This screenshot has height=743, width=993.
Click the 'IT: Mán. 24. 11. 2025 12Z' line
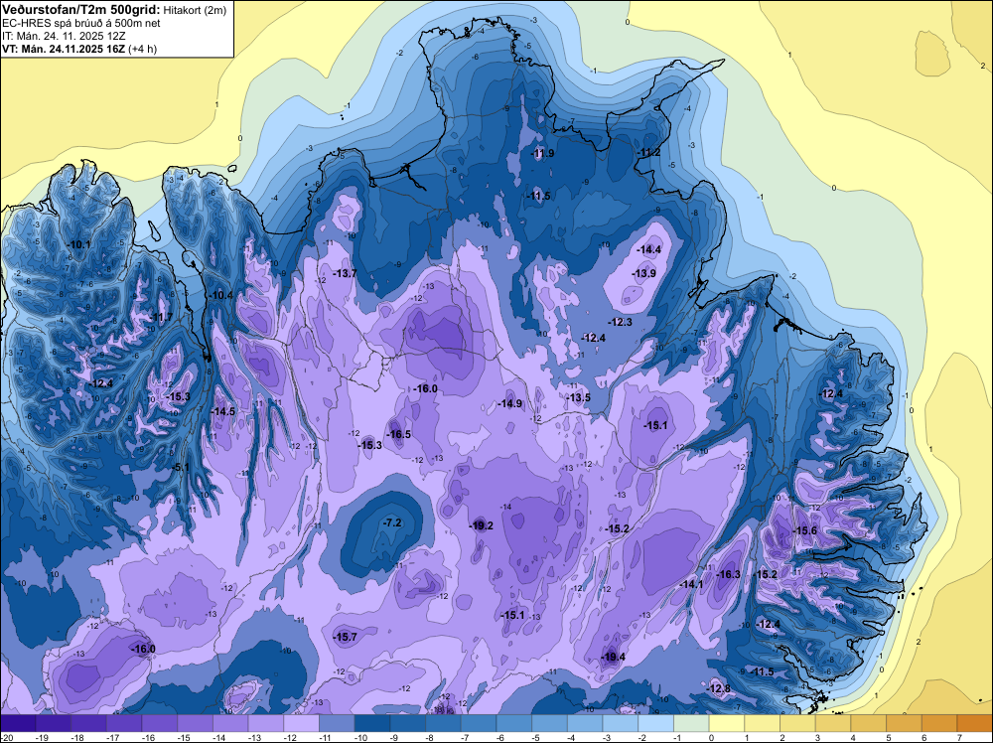(x=65, y=36)
